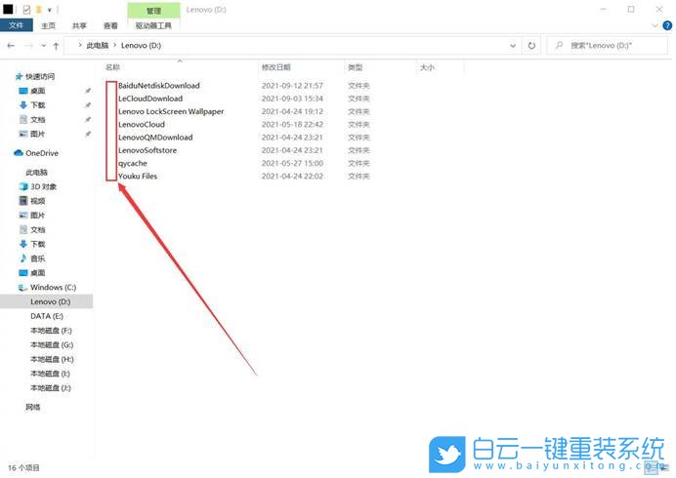Open 本地磁盘 (F:)
Image resolution: width=676 pixels, height=478 pixels.
pyautogui.click(x=52, y=331)
